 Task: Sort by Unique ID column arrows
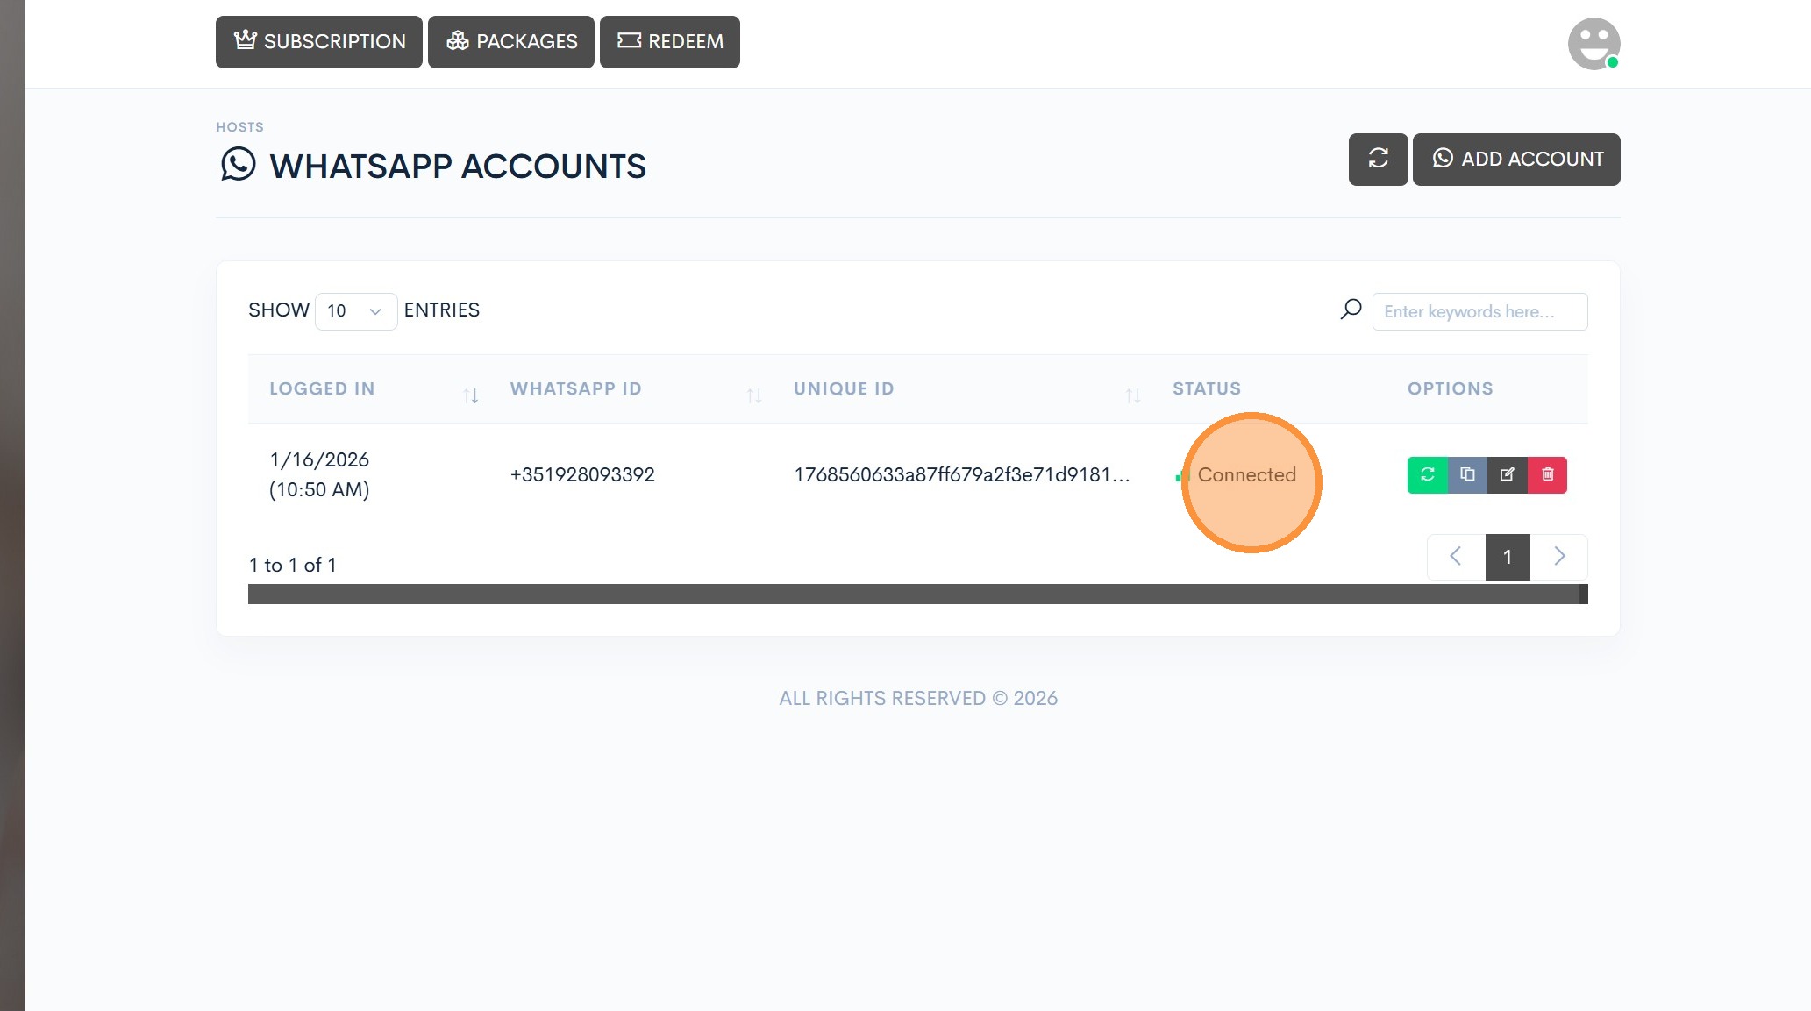[1132, 395]
